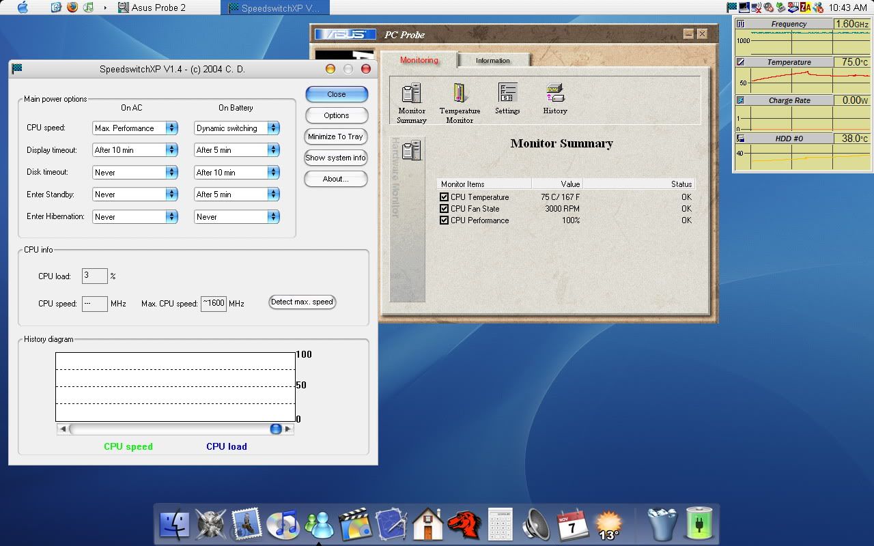This screenshot has width=874, height=546.
Task: Click the green music note quick launch icon
Action: point(87,8)
